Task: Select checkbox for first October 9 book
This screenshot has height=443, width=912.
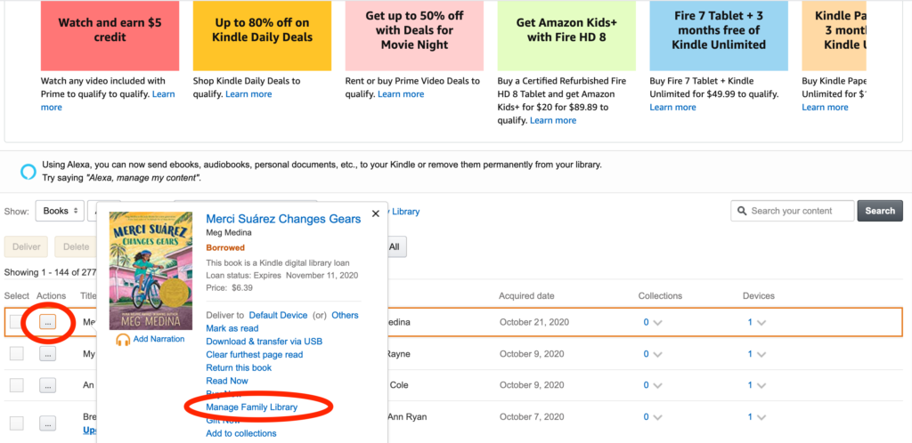Action: click(17, 353)
